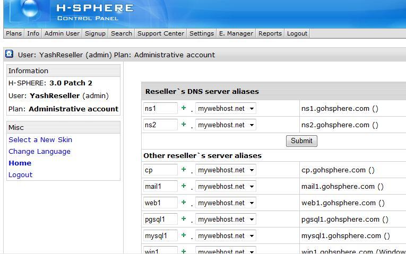
Task: Open domain dropdown for cp alias
Action: click(x=226, y=170)
